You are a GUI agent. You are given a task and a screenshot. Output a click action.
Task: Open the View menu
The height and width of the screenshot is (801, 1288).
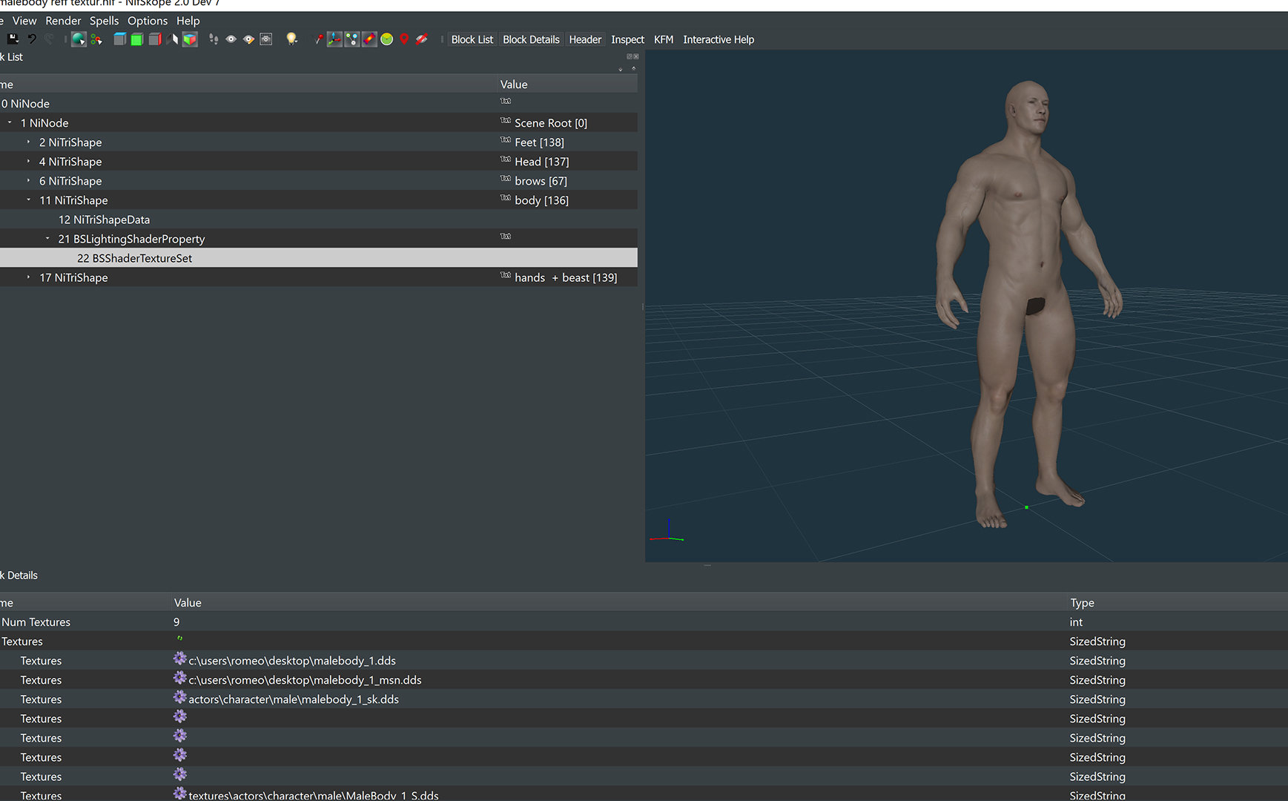point(24,21)
